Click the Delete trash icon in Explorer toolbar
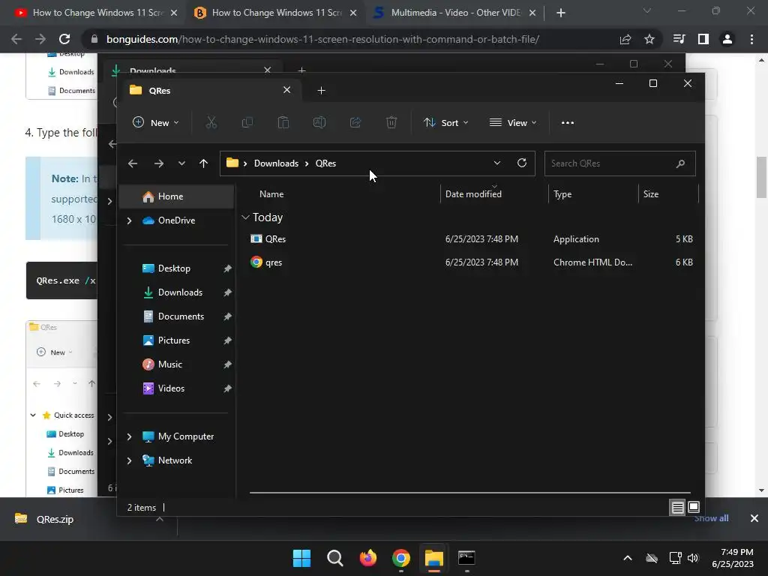 click(391, 122)
